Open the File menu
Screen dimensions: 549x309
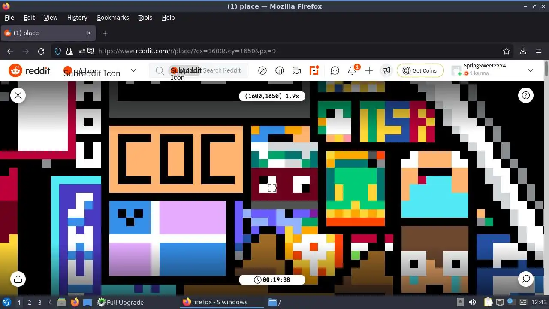[9, 18]
